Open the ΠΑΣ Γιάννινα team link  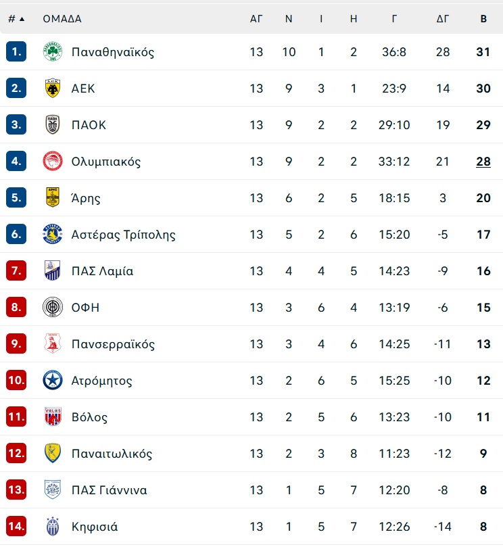tap(109, 490)
